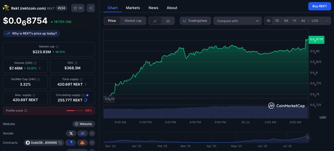Click the $223.93M market cap value
This screenshot has height=151, width=334.
41,52
